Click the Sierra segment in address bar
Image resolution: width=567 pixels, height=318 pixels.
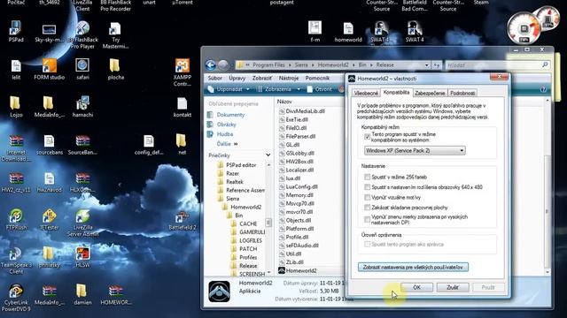301,65
